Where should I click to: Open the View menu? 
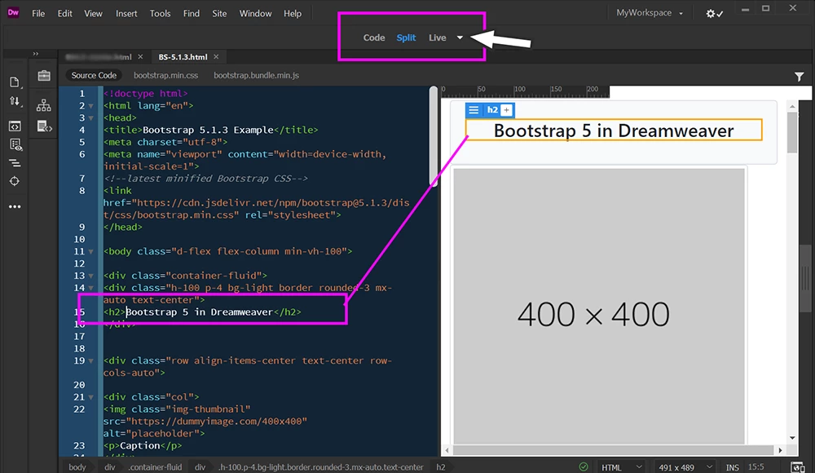click(93, 14)
